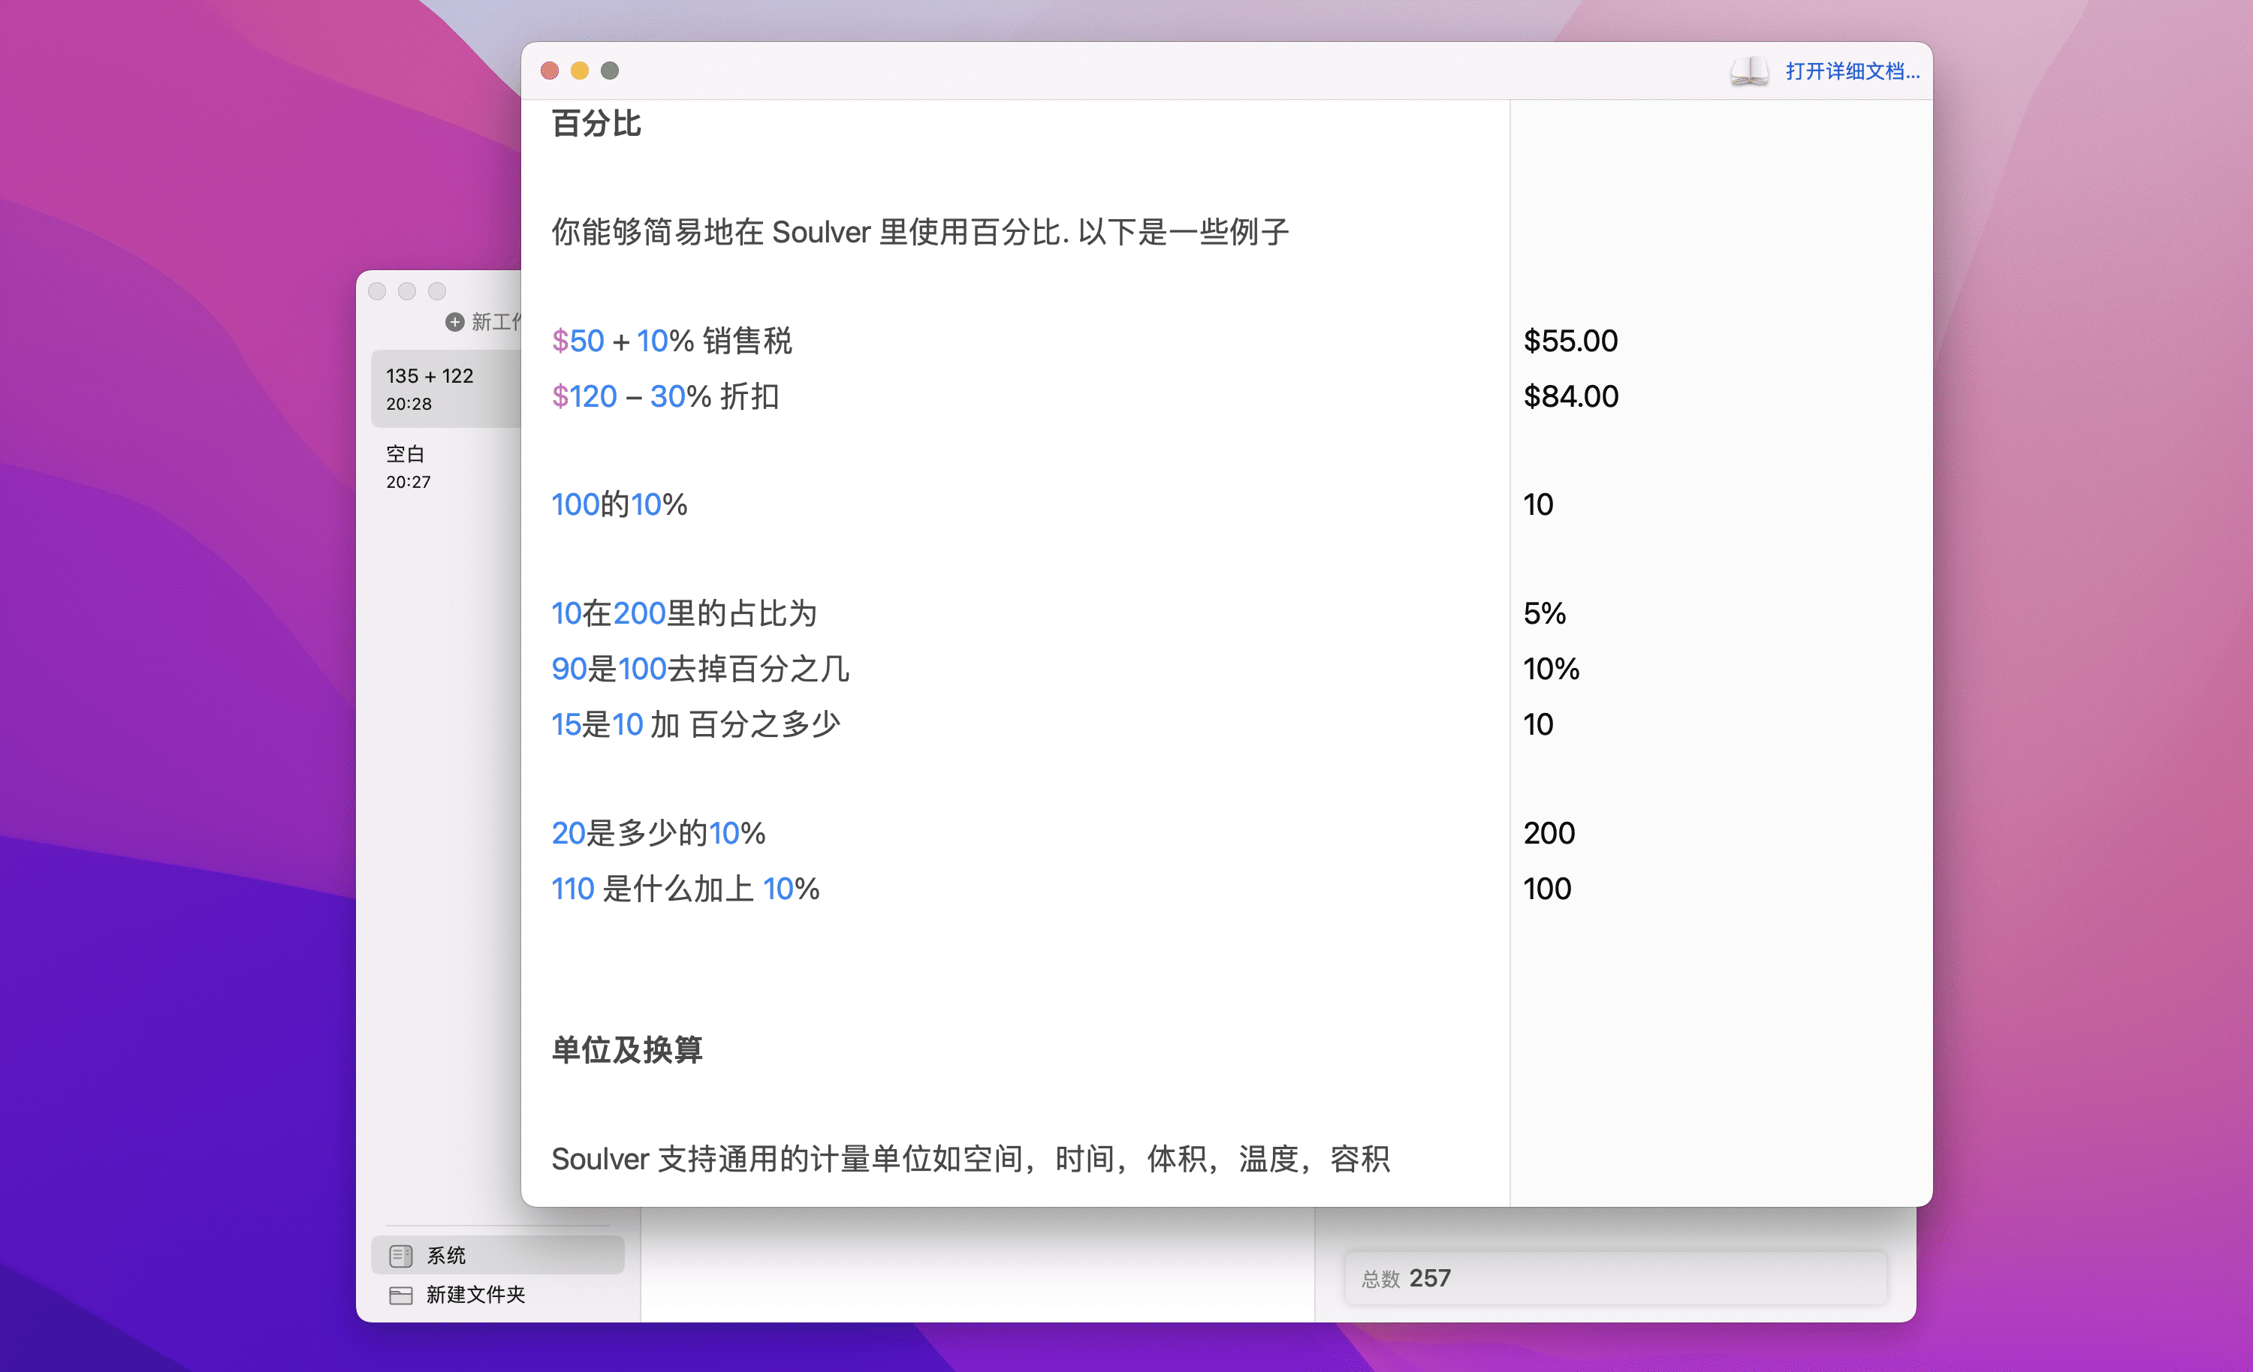Screen dimensions: 2253x1372
Task: Click the 单位及换算 section heading
Action: 627,1049
